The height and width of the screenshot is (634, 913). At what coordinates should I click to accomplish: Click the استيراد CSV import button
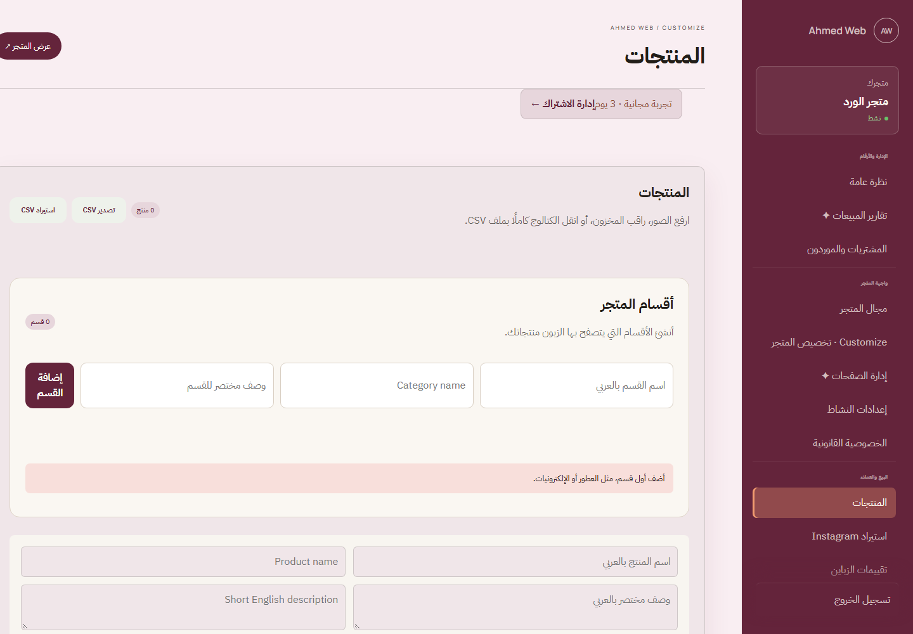tap(38, 210)
